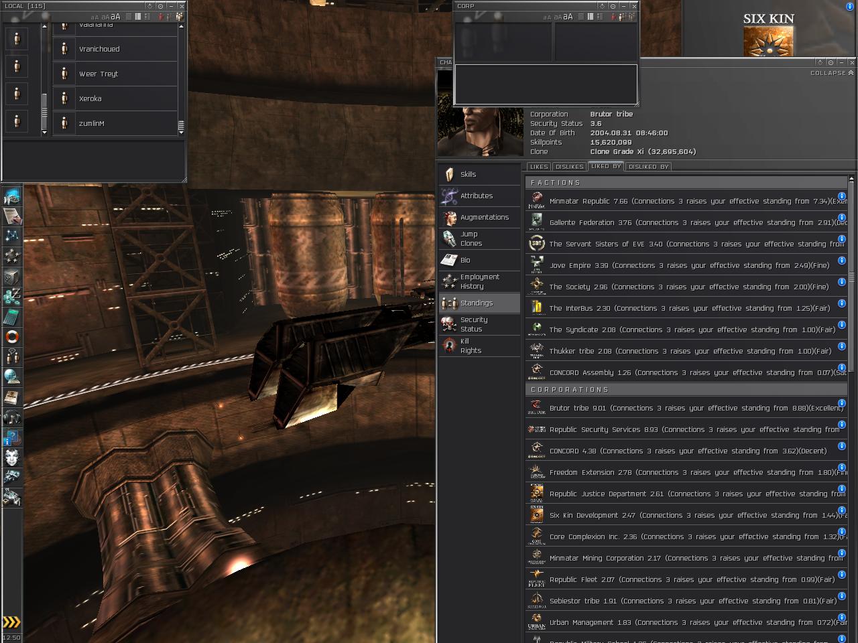Open the wallet coins icon in sidebar

pos(12,296)
